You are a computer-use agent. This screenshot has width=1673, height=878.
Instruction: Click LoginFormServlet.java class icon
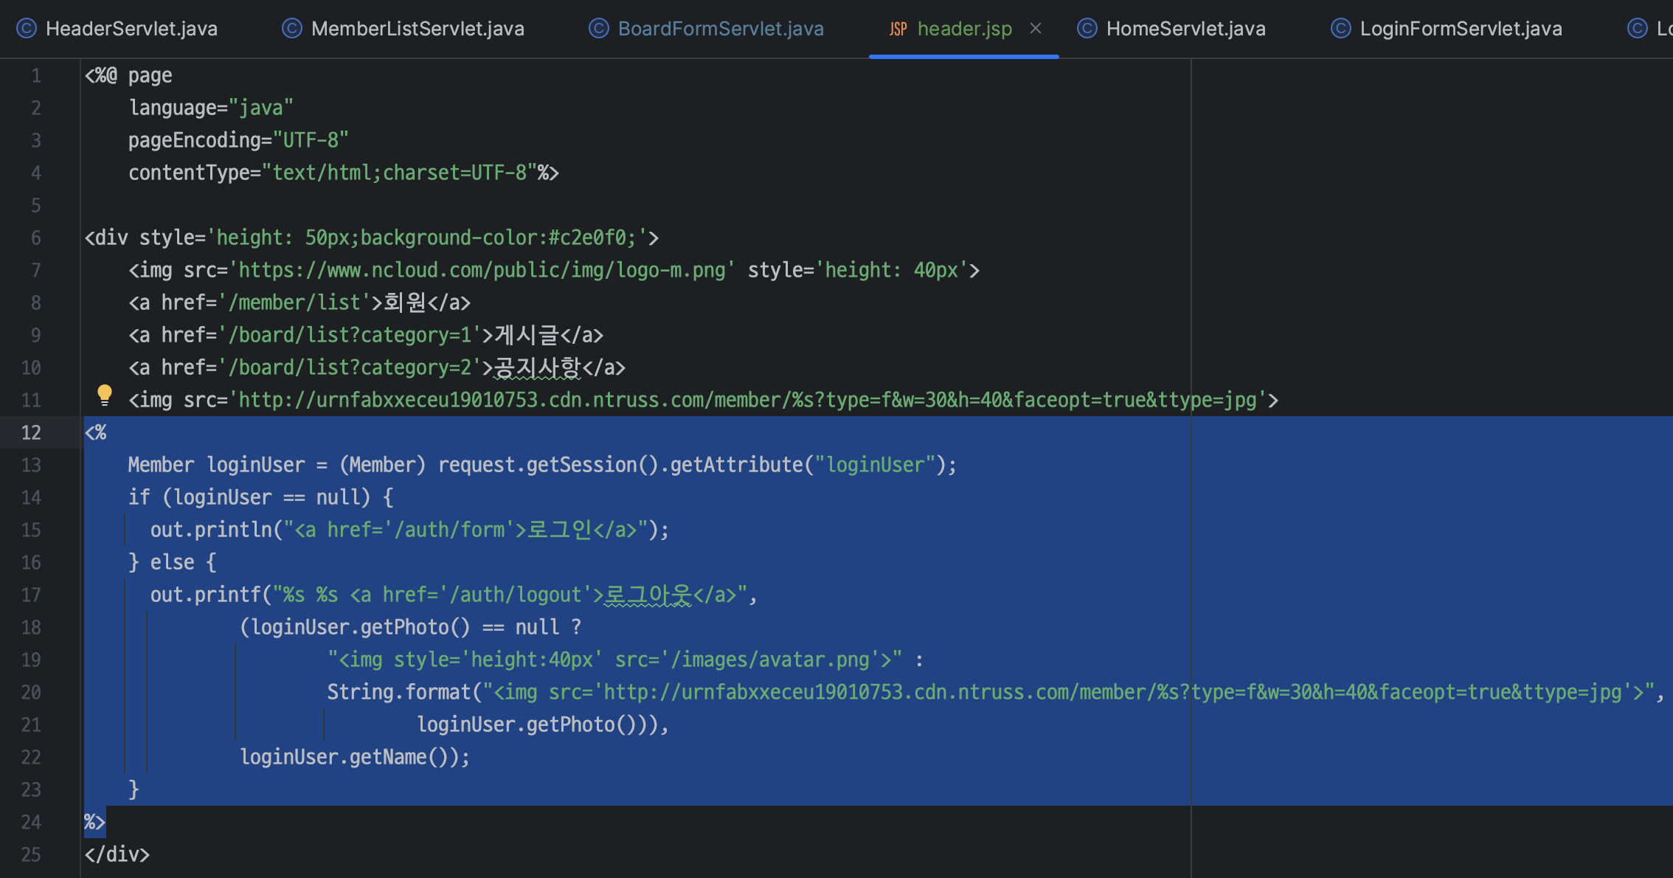1341,29
